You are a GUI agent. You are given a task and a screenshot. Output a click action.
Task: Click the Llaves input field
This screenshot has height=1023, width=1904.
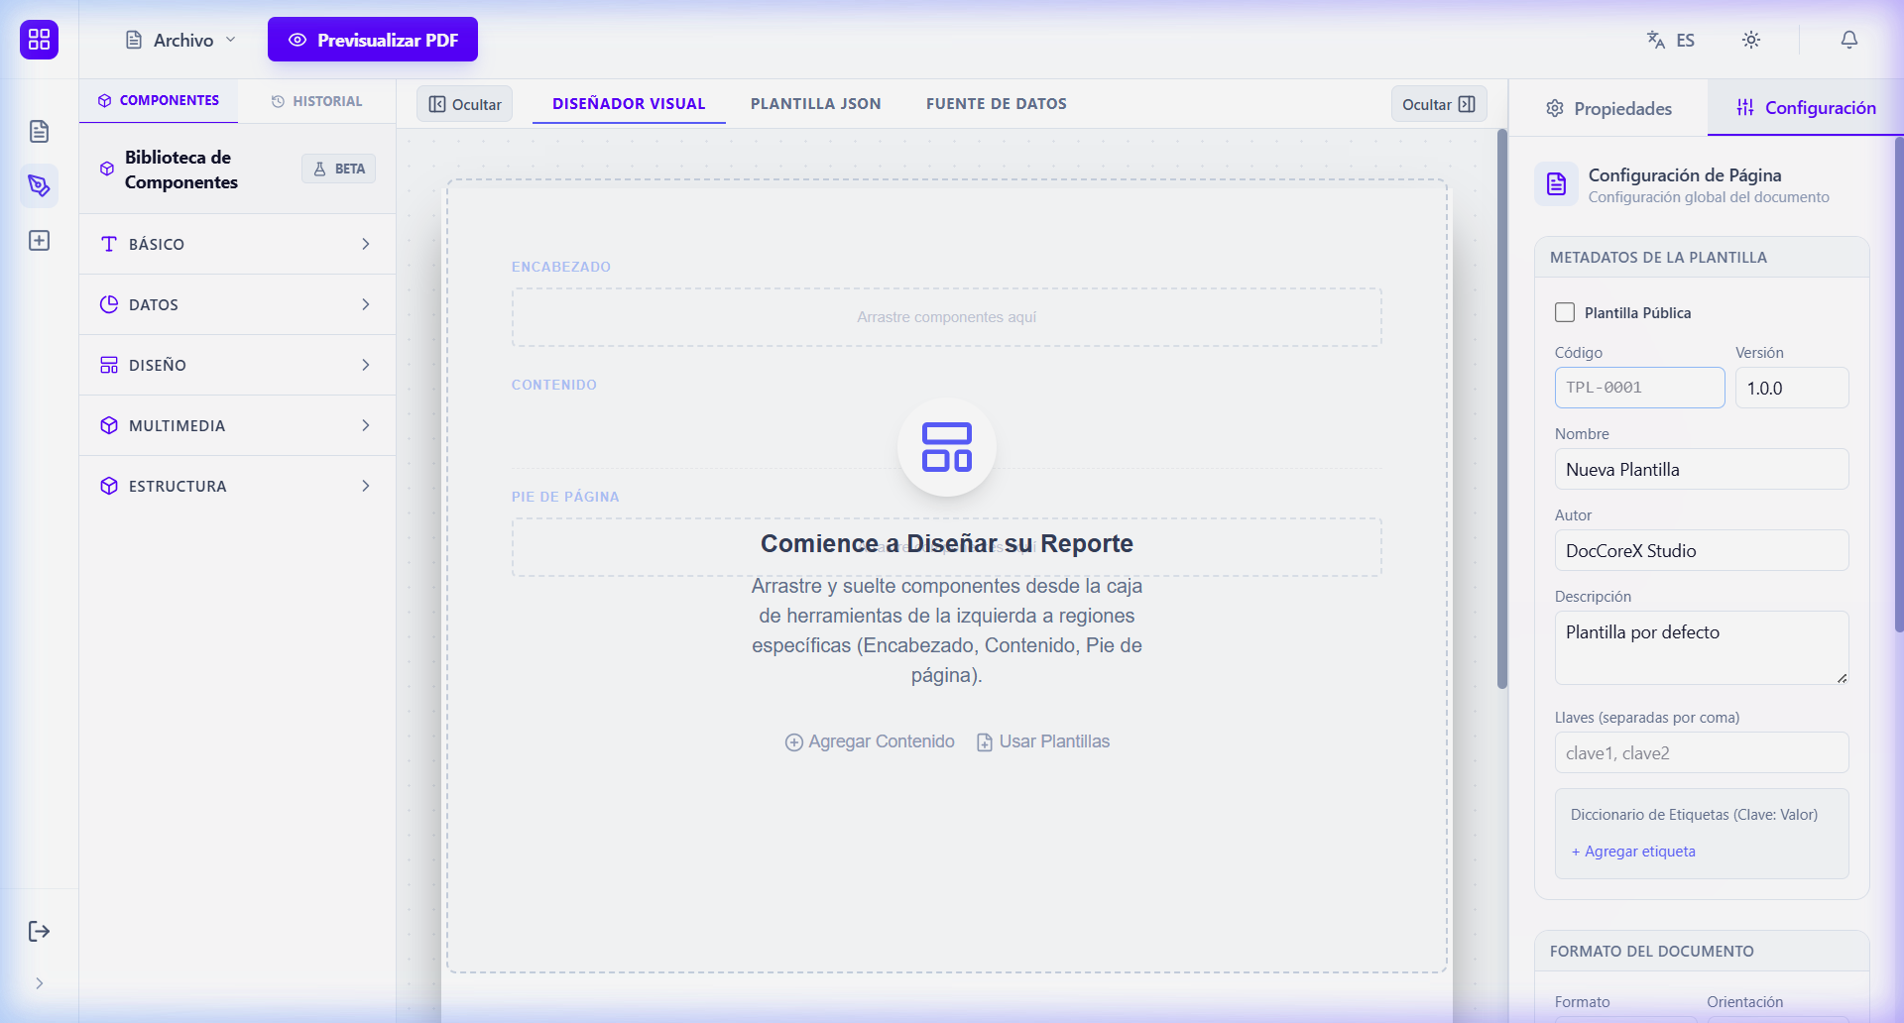(1702, 752)
